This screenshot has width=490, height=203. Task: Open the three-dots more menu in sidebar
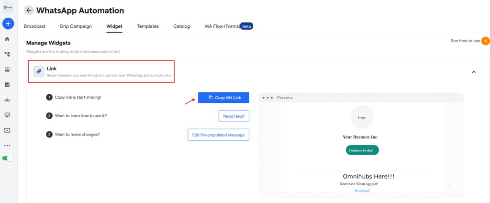pos(7,146)
